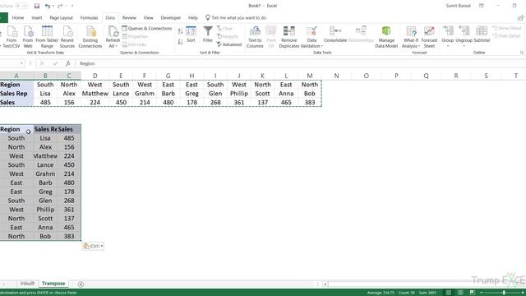Click the Save icon in the title bar
This screenshot has width=526, height=296.
pyautogui.click(x=37, y=6)
